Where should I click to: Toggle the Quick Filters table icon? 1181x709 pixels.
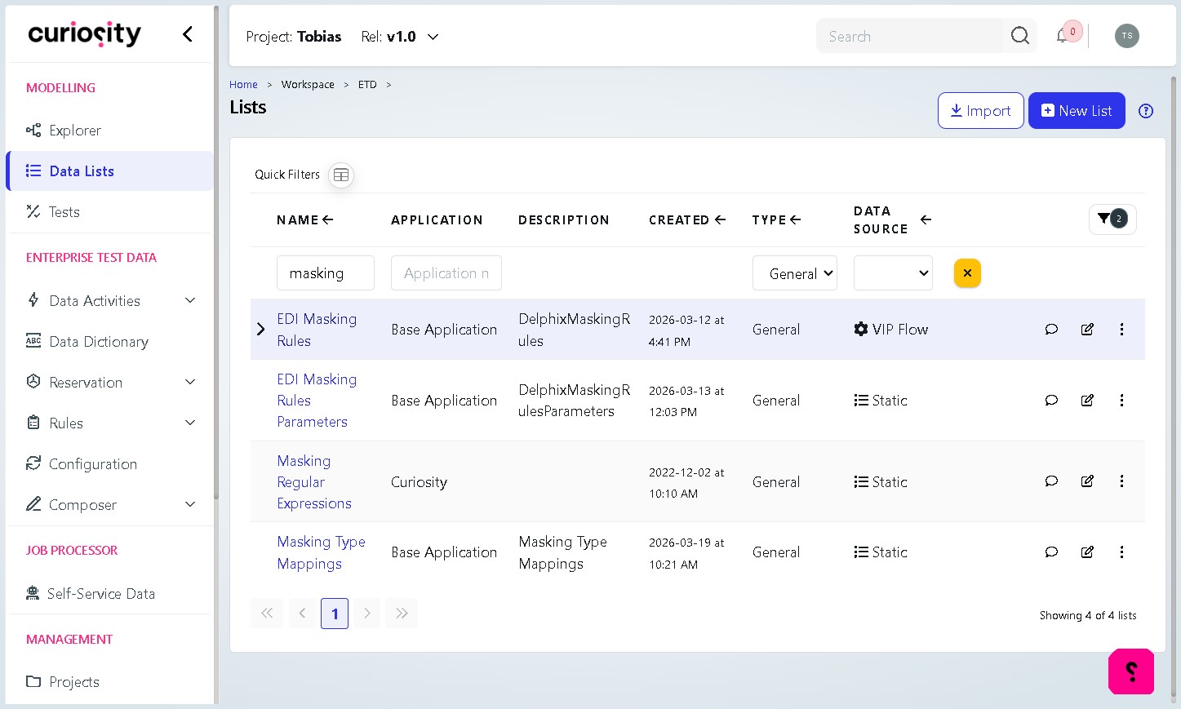341,175
